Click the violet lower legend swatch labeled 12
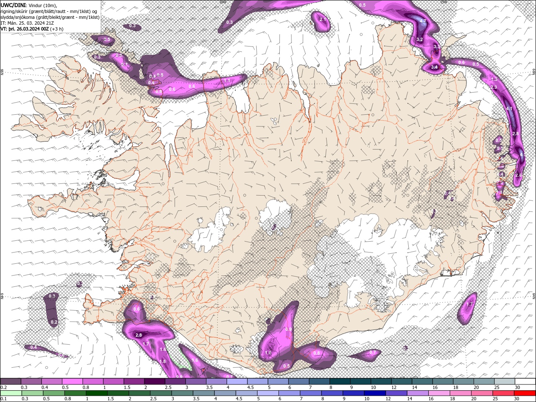This screenshot has width=536, height=402. [397, 393]
